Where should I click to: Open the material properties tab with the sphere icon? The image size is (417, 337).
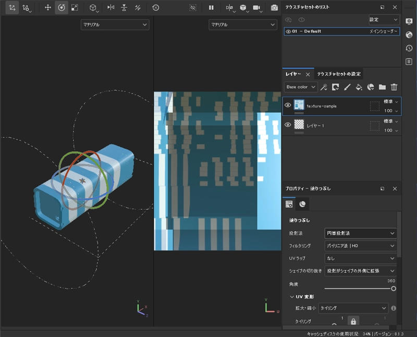pos(302,204)
